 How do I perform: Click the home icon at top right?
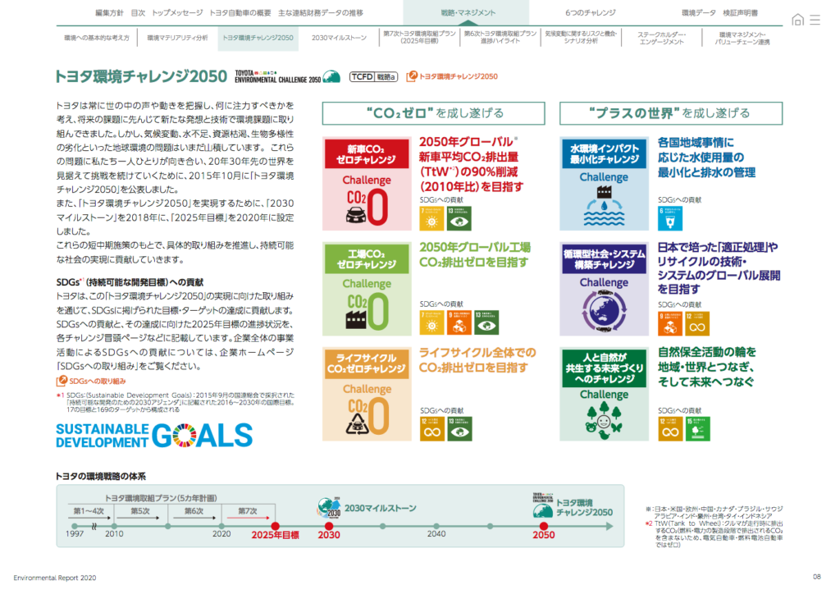coord(797,20)
